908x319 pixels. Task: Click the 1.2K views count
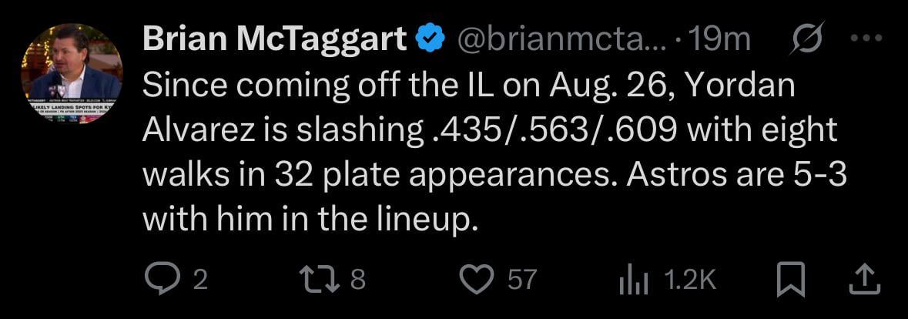click(690, 280)
